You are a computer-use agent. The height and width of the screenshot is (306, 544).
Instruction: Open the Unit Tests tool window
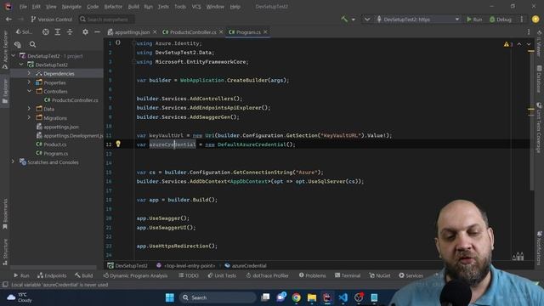click(x=222, y=275)
